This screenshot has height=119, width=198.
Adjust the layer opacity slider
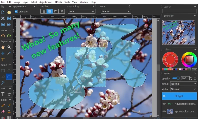(x=176, y=78)
